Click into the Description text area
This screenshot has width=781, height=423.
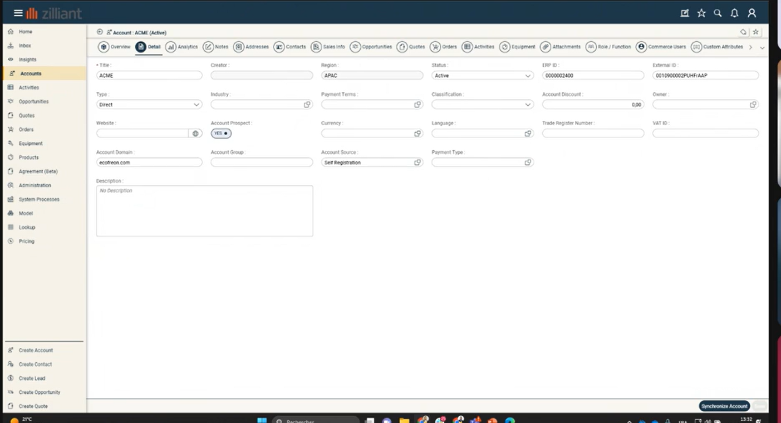(x=204, y=211)
